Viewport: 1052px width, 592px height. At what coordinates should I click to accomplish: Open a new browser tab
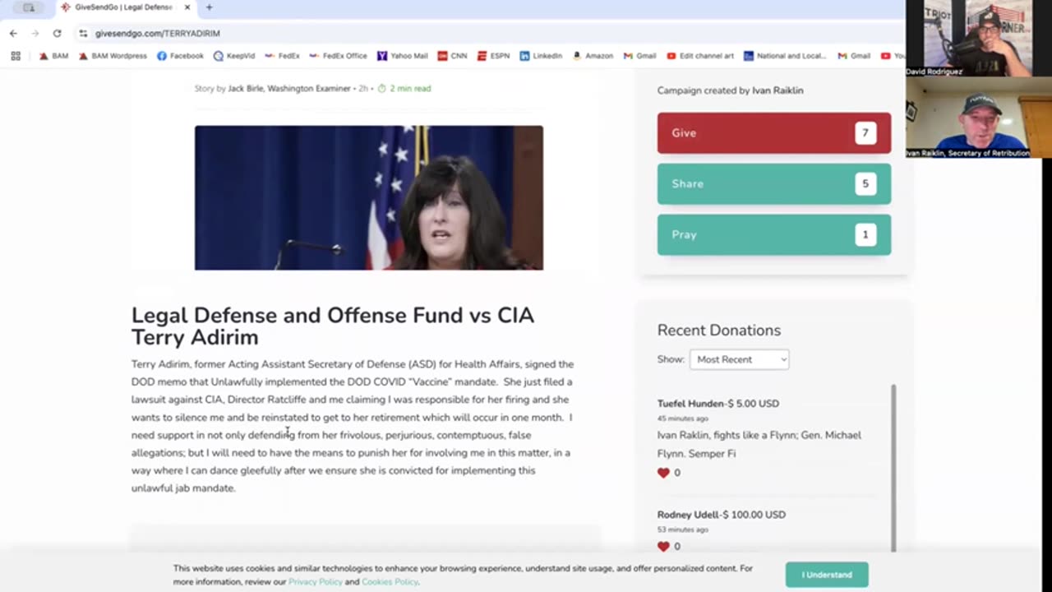pos(209,7)
